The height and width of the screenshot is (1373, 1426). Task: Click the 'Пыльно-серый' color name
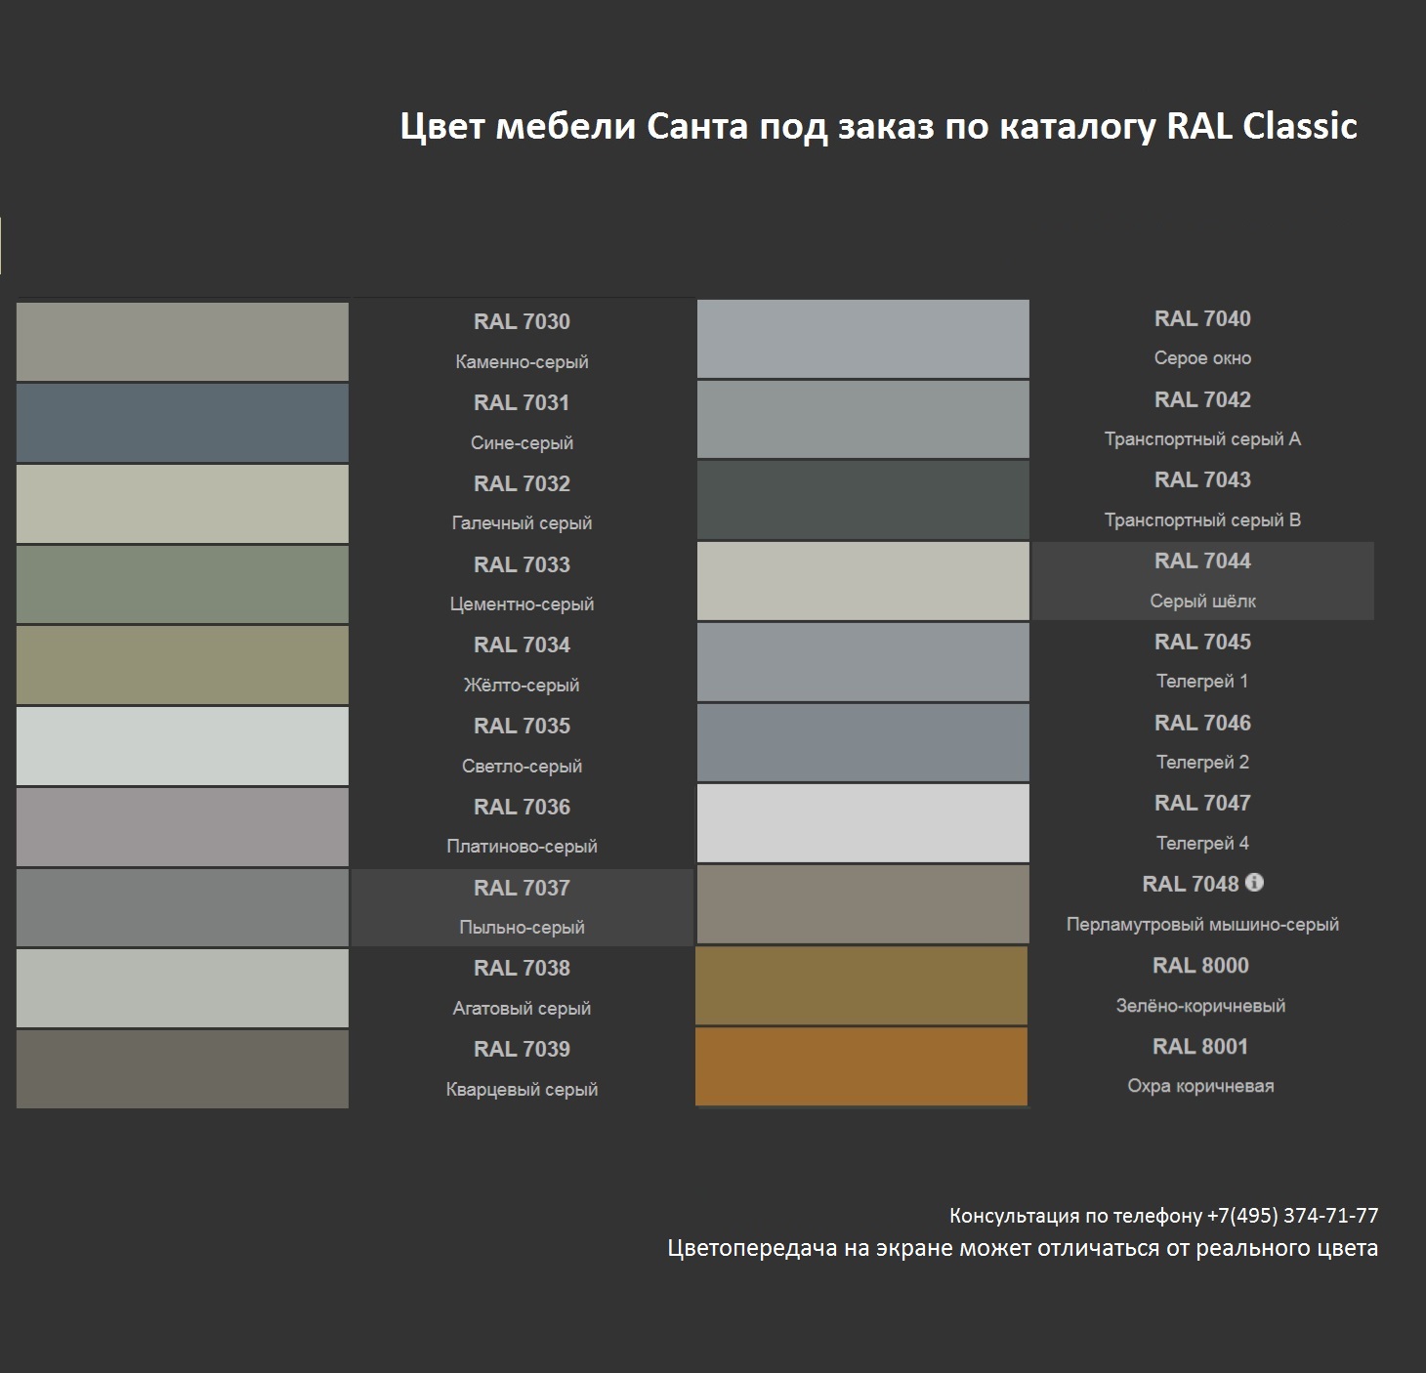tap(522, 928)
